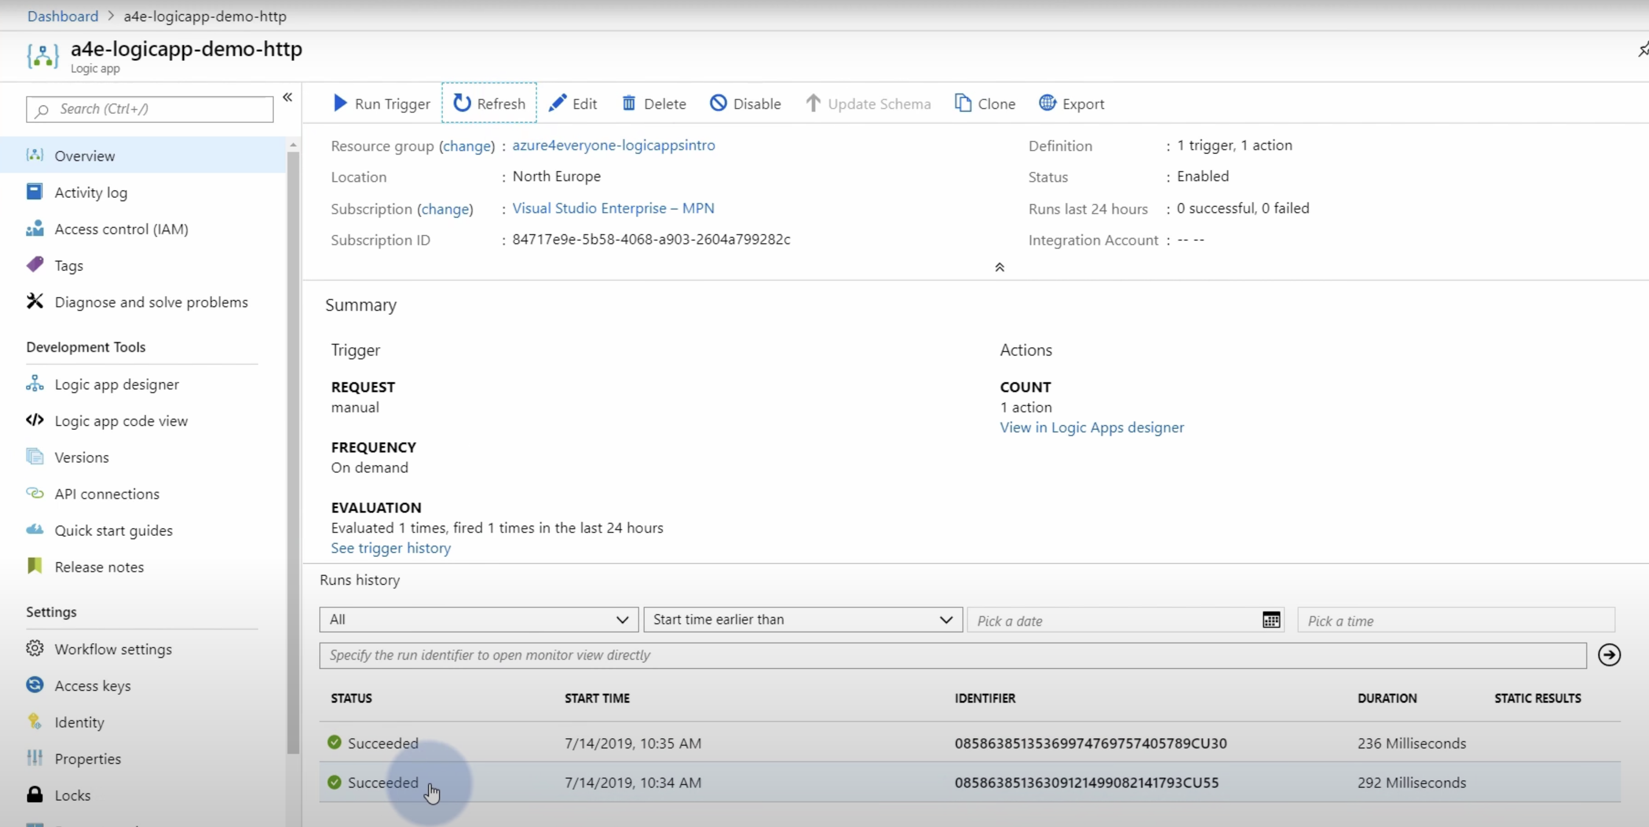Screen dimensions: 1649x827
Task: Select run identifier ending CU30
Action: (x=1090, y=743)
